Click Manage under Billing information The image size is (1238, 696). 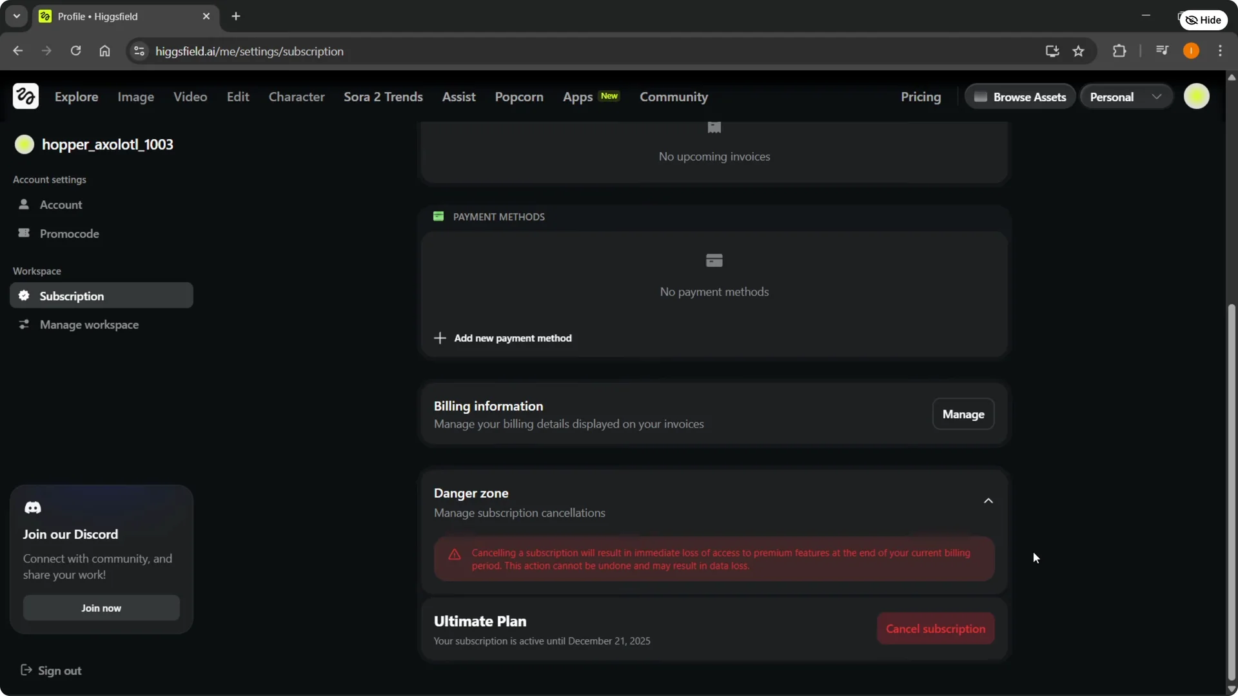coord(963,414)
